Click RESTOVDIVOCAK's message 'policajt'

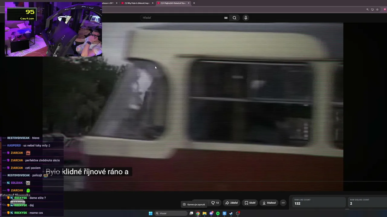[37, 175]
